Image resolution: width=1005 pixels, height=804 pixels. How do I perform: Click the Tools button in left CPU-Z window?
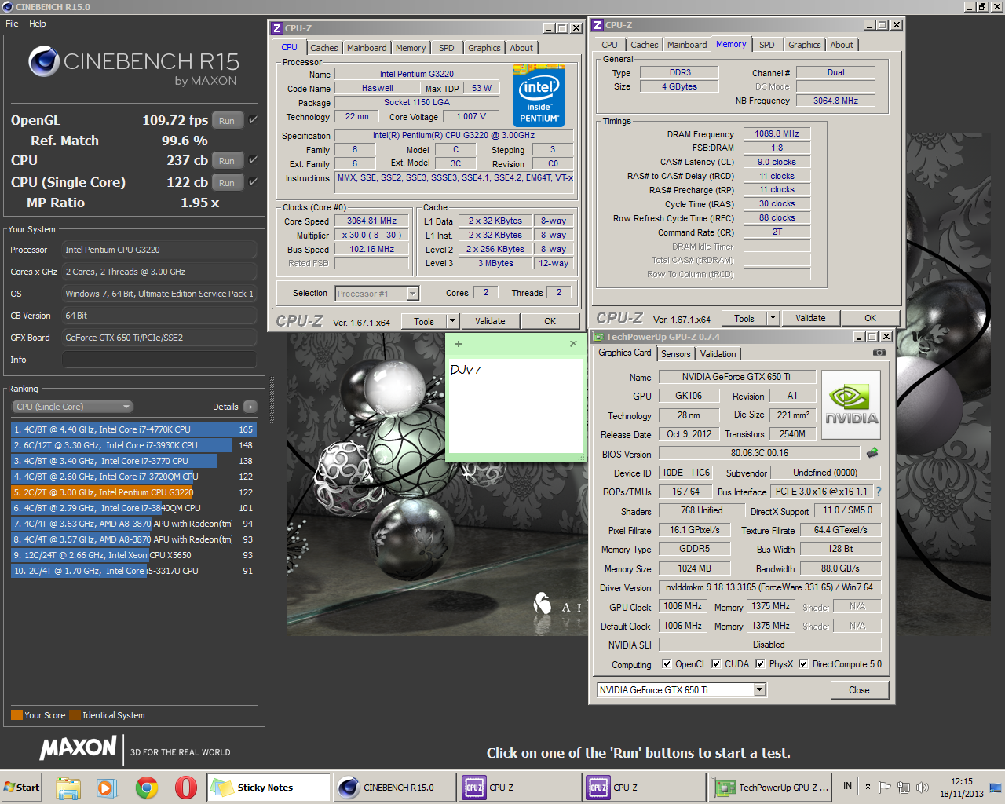tap(424, 321)
